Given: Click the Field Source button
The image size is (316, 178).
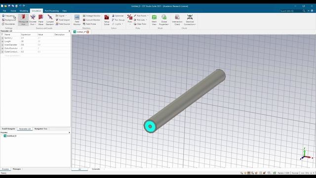Looking at the screenshot, I should [x=63, y=24].
